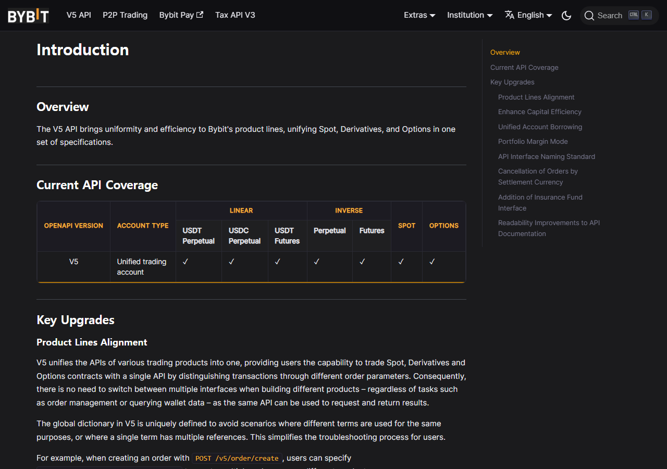Click the Search box
667x469 pixels.
click(x=620, y=16)
